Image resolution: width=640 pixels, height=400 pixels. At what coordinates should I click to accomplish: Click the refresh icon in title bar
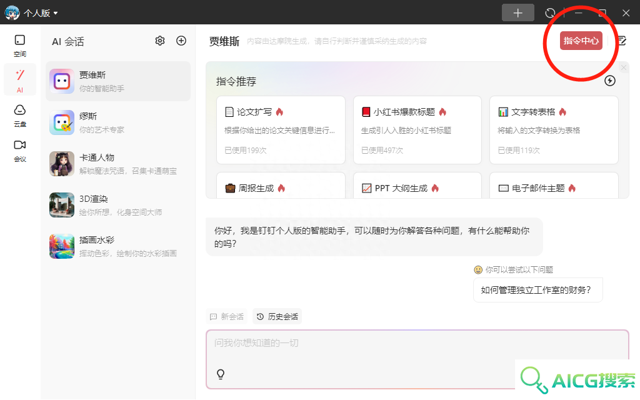pyautogui.click(x=550, y=13)
